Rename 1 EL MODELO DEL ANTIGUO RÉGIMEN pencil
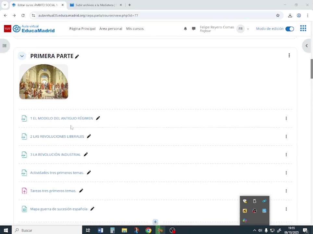The width and height of the screenshot is (313, 234). pyautogui.click(x=98, y=118)
